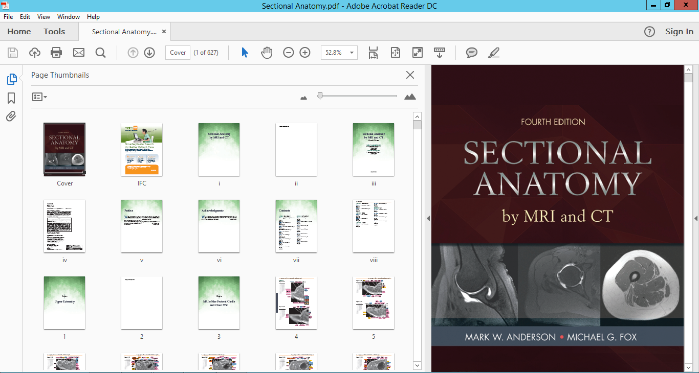Go to the next page with the down arrow
This screenshot has height=373, width=699.
pyautogui.click(x=149, y=53)
